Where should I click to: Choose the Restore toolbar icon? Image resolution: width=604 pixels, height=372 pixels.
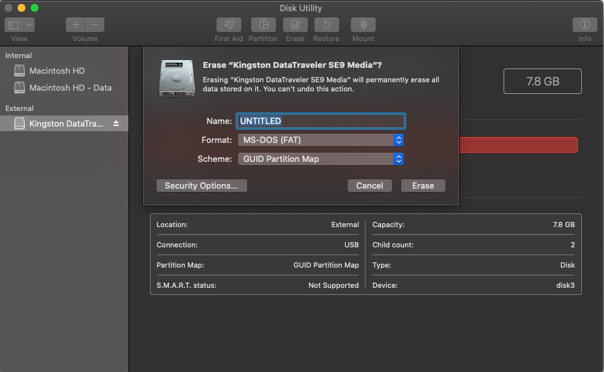[x=327, y=25]
